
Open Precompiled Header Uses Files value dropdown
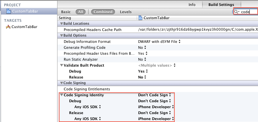pos(143,53)
